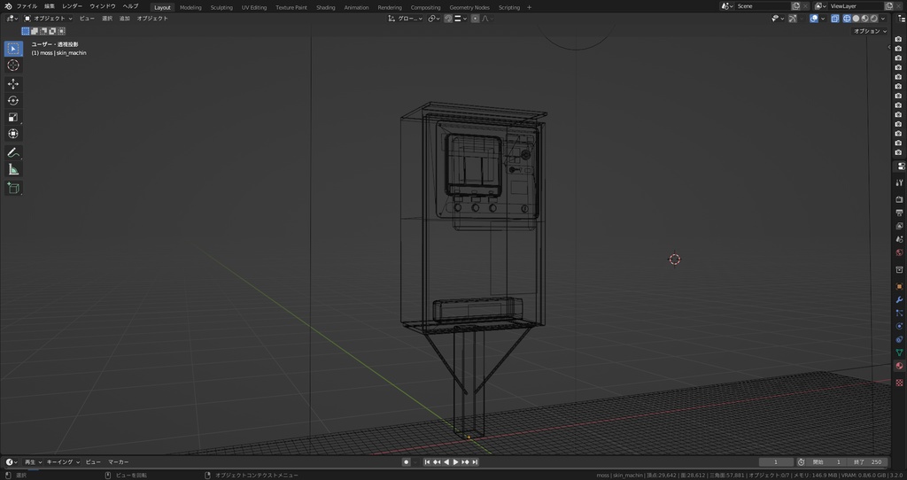Select the Measure tool
Image resolution: width=907 pixels, height=480 pixels.
point(13,169)
